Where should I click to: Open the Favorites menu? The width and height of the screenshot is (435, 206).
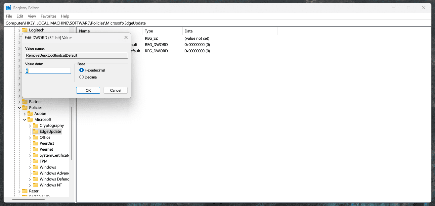[x=49, y=16]
